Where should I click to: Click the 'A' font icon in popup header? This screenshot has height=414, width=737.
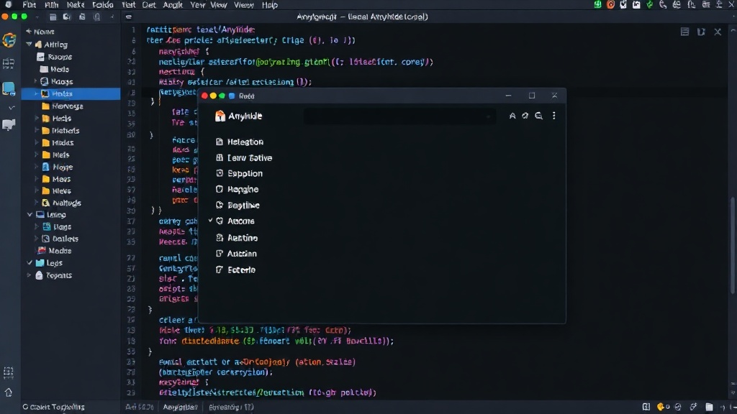[512, 116]
